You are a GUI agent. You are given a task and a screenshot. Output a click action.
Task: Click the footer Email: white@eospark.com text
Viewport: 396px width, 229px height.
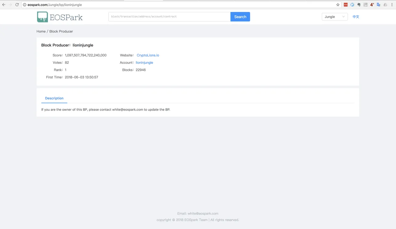click(x=198, y=214)
